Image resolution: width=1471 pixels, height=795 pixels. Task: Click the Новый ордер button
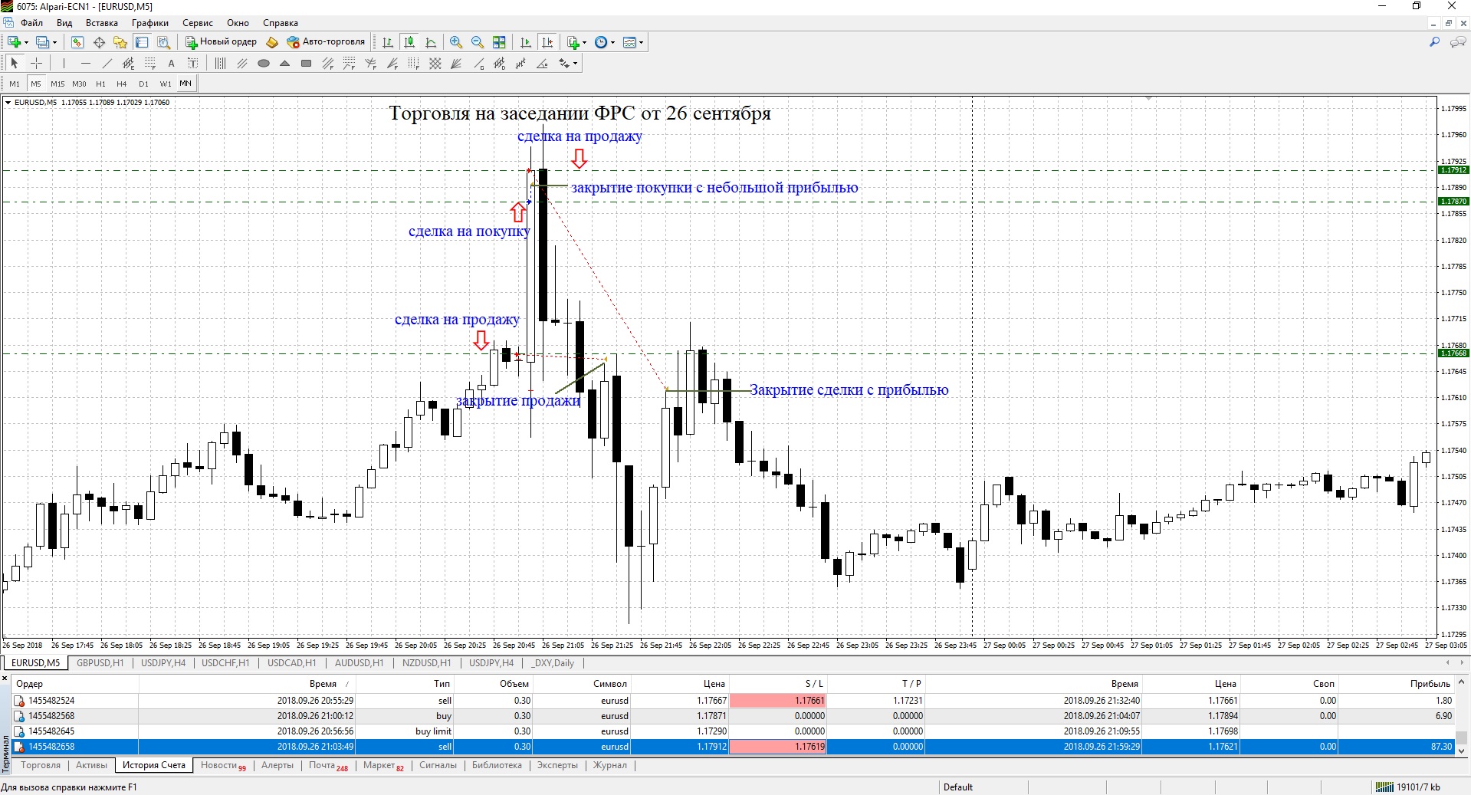click(222, 42)
